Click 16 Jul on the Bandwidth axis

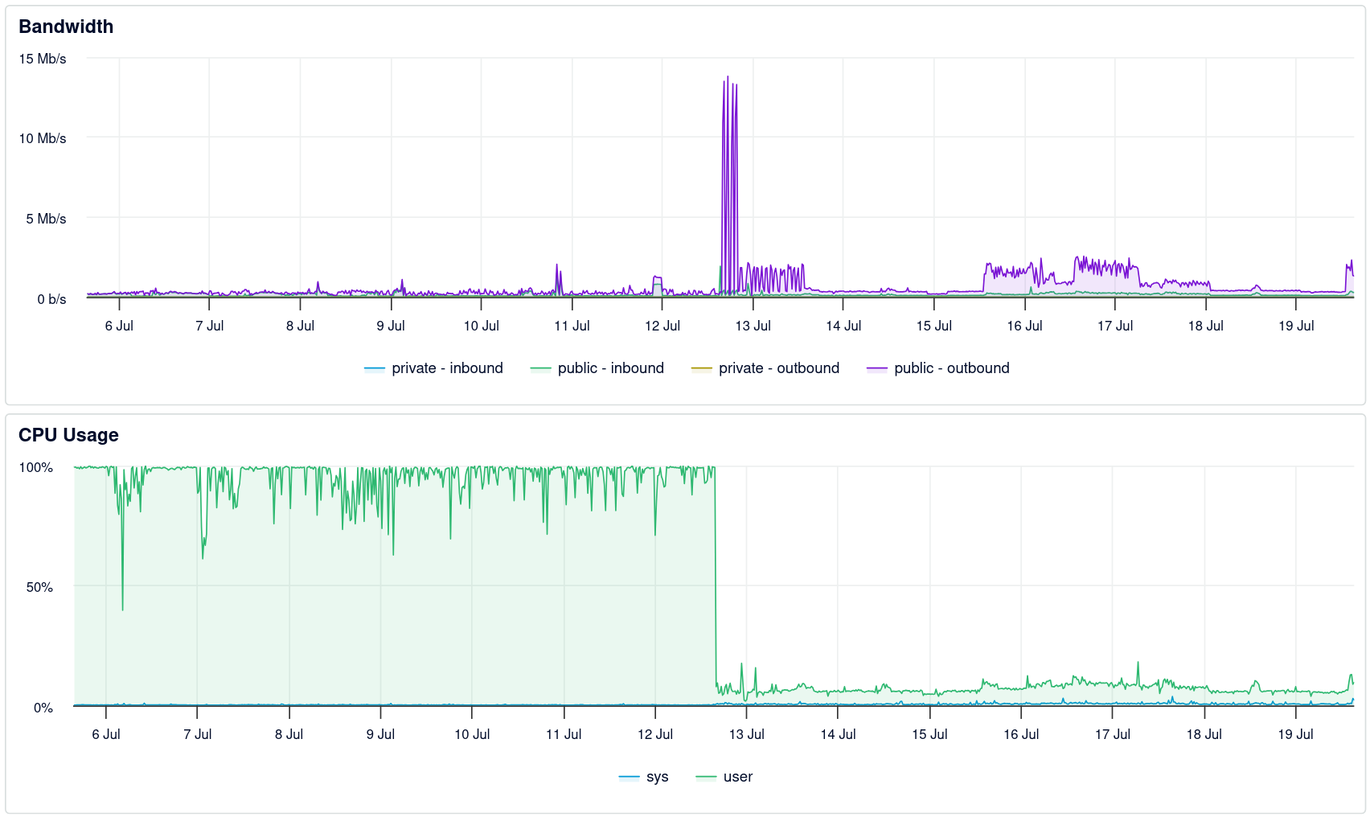[x=1024, y=326]
